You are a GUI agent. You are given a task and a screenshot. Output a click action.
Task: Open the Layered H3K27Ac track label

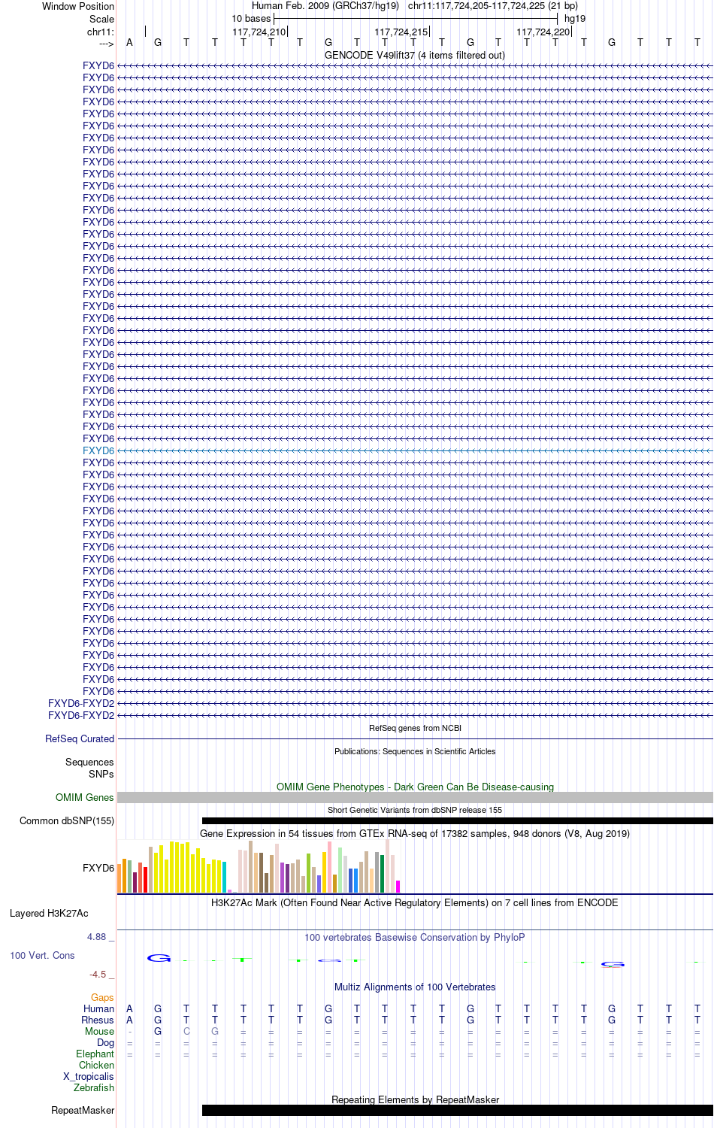pos(49,913)
